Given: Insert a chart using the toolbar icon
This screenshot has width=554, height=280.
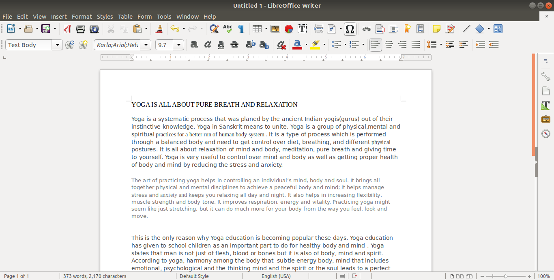Looking at the screenshot, I should (x=288, y=29).
